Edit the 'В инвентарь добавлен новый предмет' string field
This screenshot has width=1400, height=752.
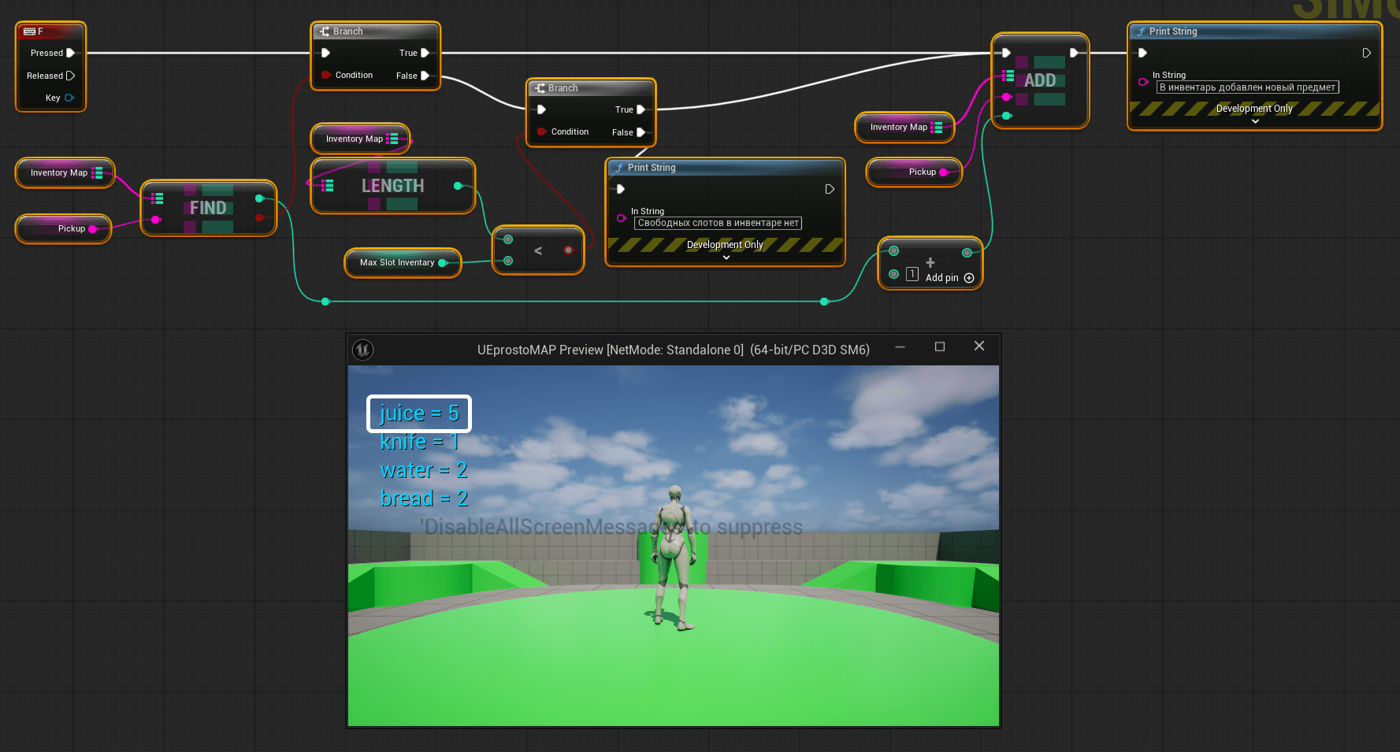(1247, 87)
